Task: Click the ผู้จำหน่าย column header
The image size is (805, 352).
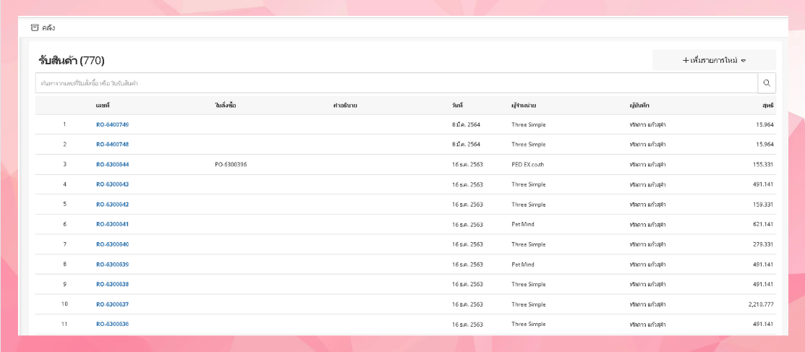Action: coord(524,106)
